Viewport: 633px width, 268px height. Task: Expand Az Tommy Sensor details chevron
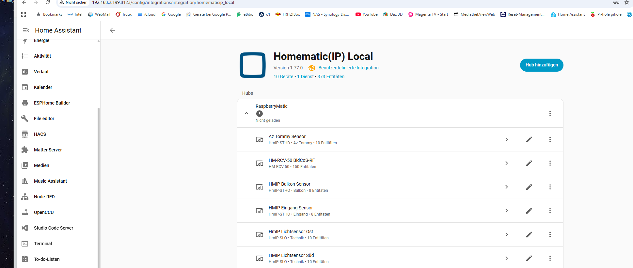[506, 139]
